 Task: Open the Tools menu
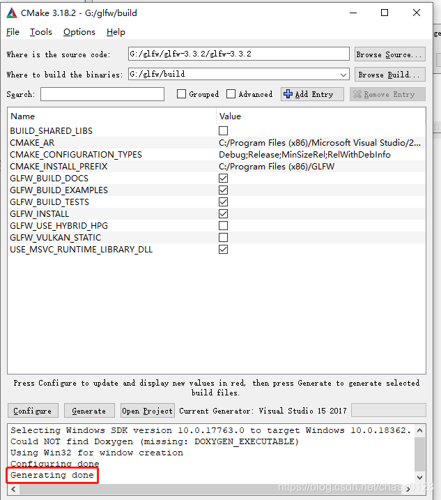pos(41,32)
